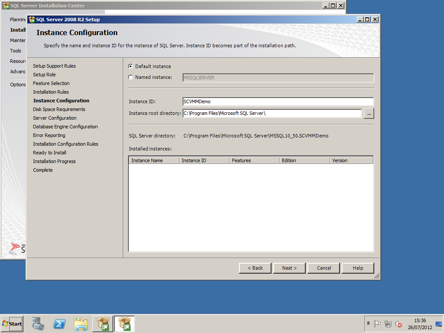Maximize the SQL Server Installation Center window

point(333,5)
